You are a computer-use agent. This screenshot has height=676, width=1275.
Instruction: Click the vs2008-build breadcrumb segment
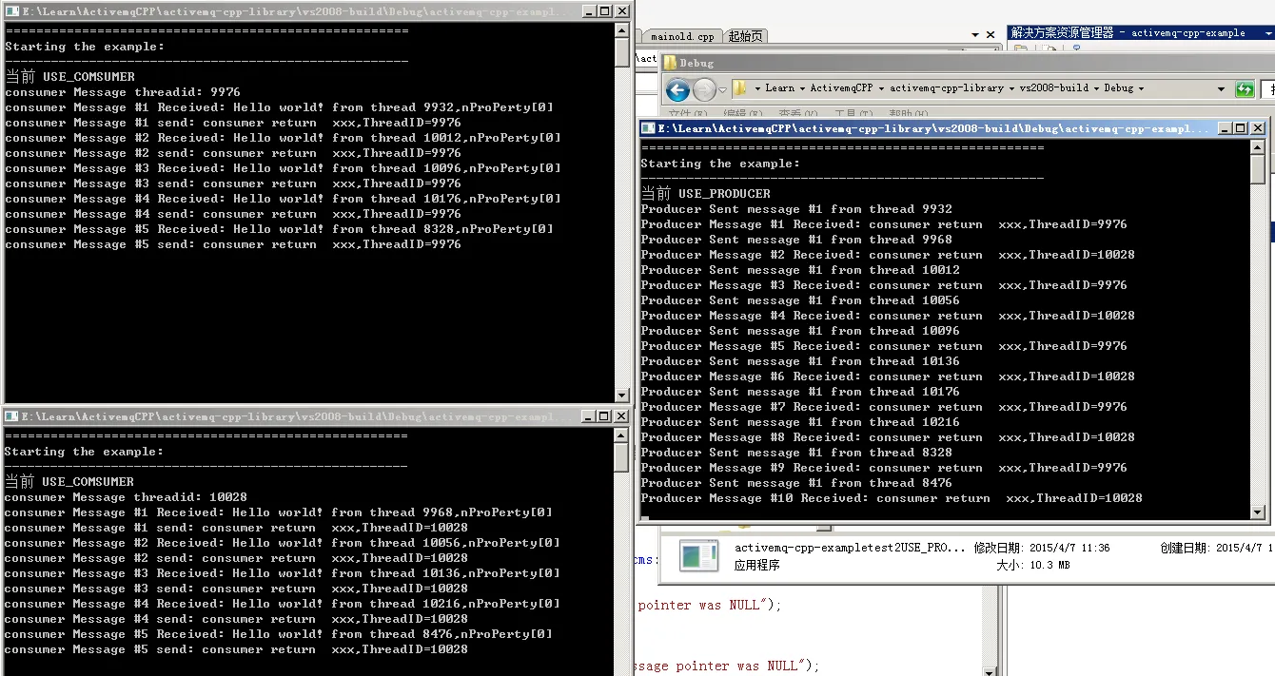[1053, 88]
